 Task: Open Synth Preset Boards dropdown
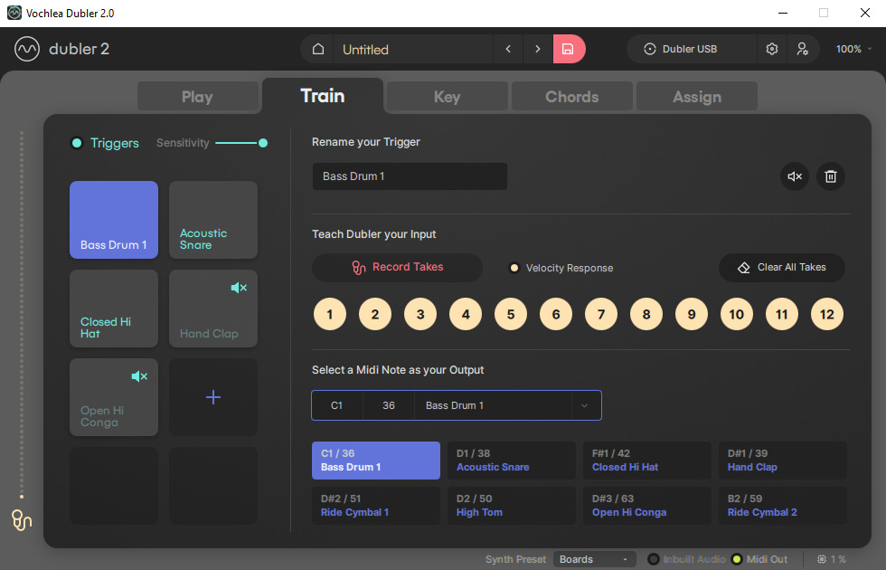(x=594, y=559)
